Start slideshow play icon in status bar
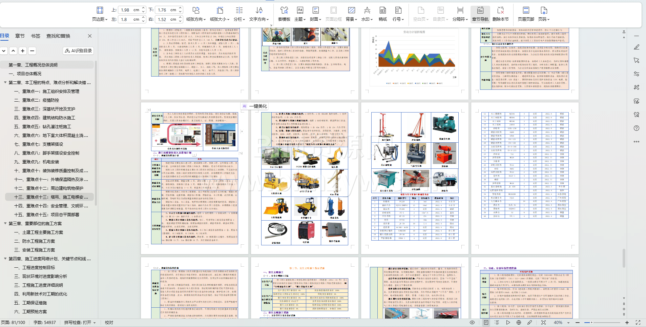646x327 pixels. click(508, 323)
